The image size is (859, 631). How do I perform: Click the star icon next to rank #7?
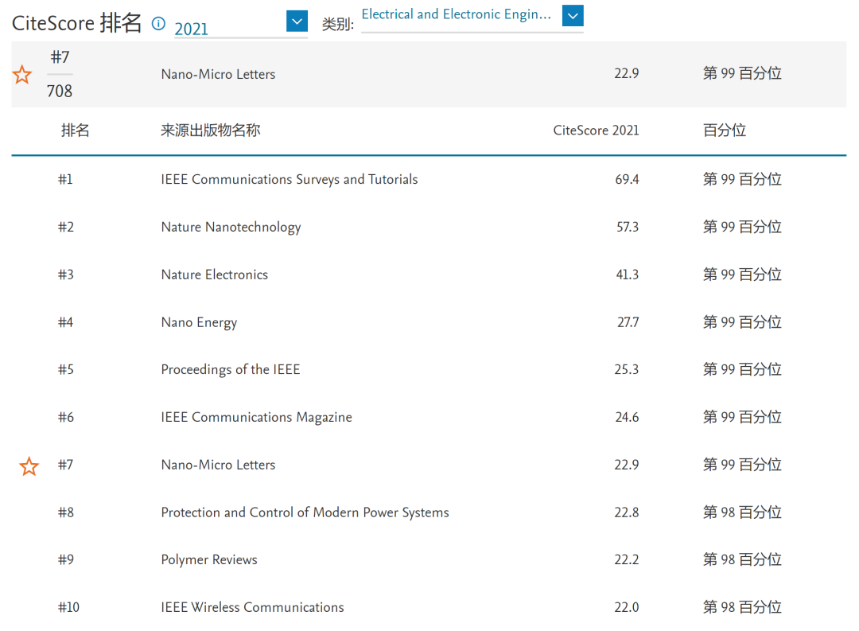(29, 466)
